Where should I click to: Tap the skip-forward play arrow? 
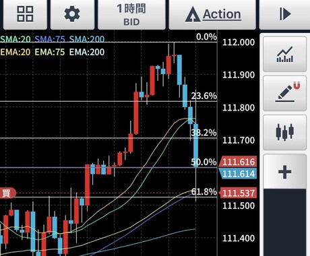click(284, 14)
